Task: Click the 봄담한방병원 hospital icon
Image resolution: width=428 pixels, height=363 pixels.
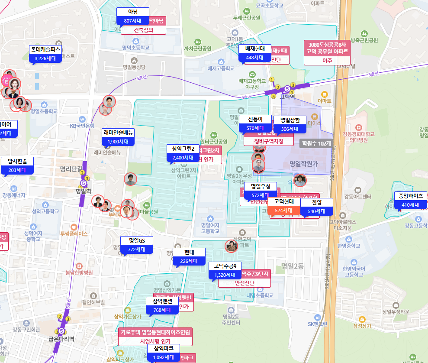Action: pyautogui.click(x=79, y=265)
